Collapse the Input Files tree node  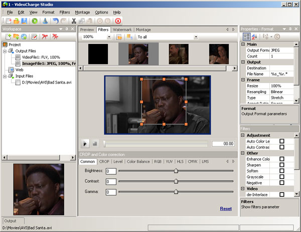pyautogui.click(x=5, y=76)
